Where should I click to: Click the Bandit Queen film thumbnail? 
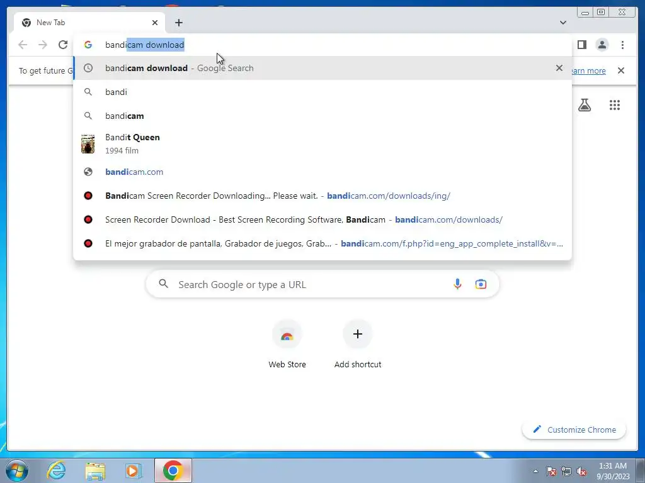point(88,144)
